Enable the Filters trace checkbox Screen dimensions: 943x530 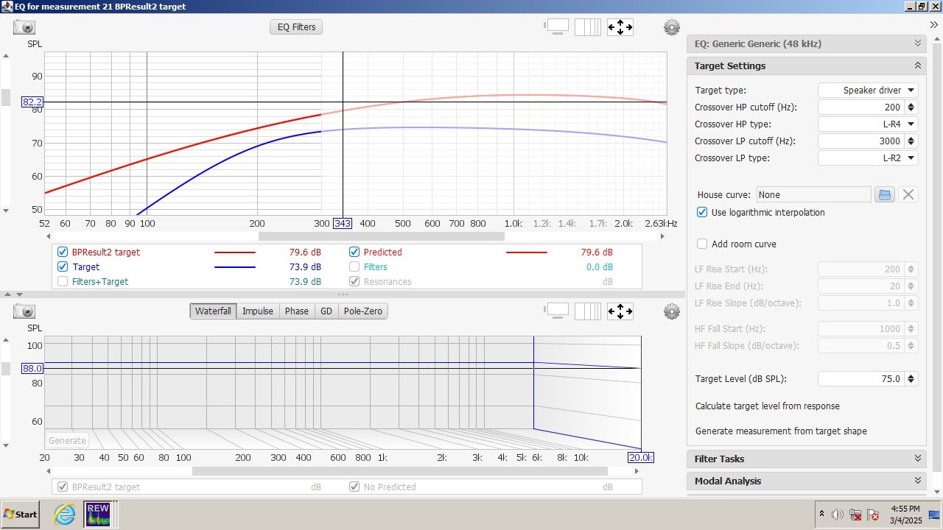click(x=354, y=266)
